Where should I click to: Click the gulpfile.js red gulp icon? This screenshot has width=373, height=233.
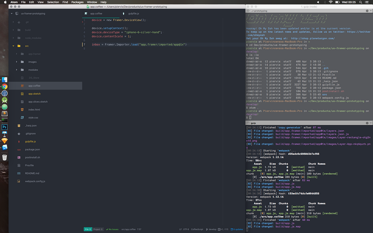coord(20,141)
